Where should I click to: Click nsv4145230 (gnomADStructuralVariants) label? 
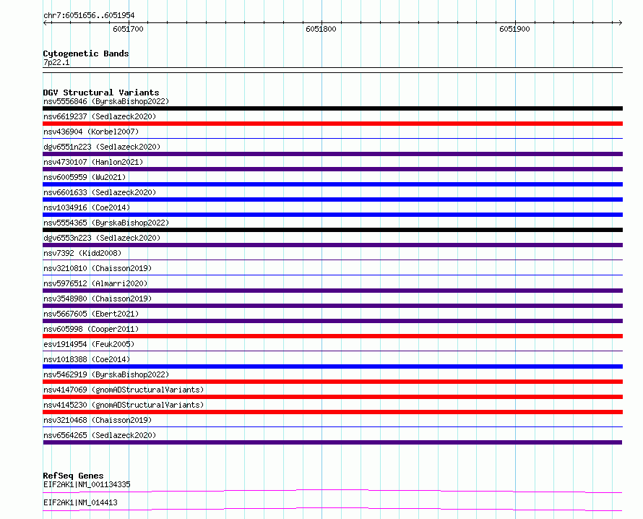(124, 405)
